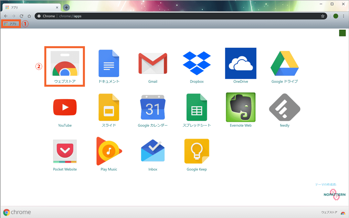The width and height of the screenshot is (349, 218).
Task: Click the Chrome logo in the footer
Action: [x=17, y=212]
